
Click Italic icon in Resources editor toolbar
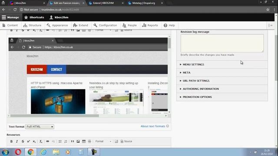pos(17,141)
